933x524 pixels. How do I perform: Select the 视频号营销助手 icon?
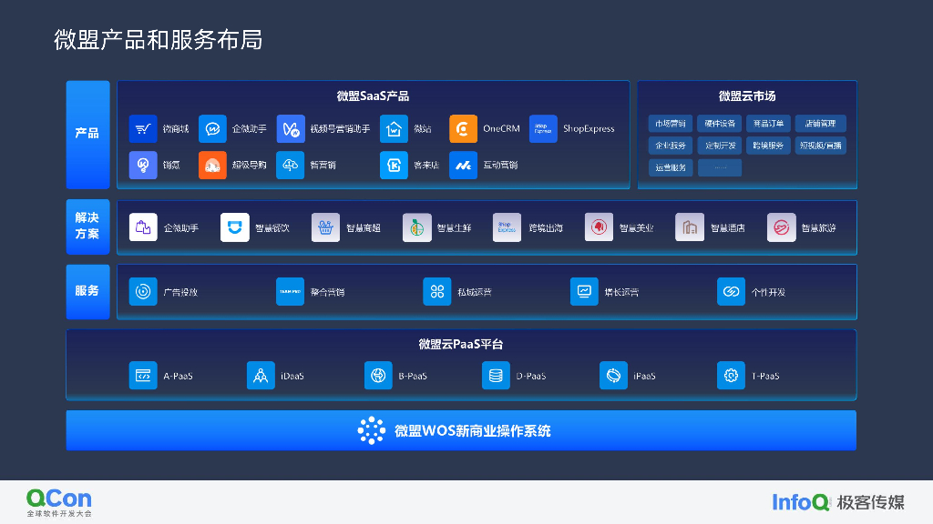click(291, 129)
